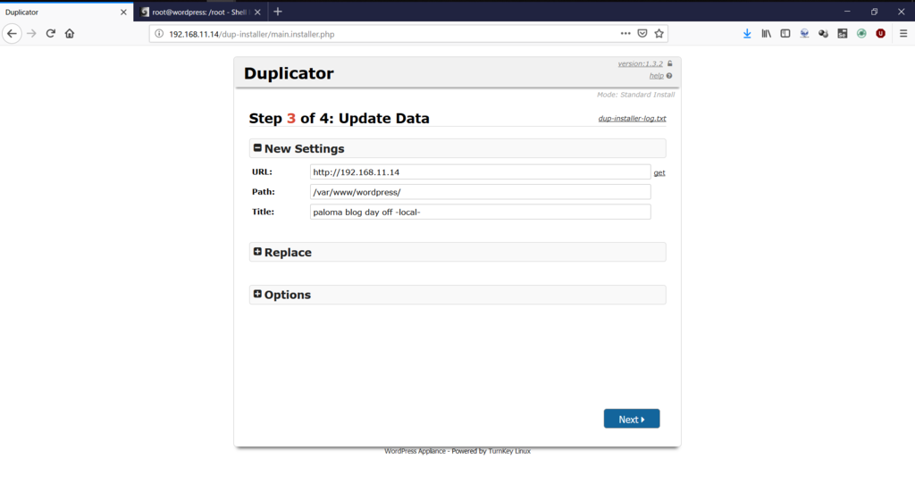This screenshot has width=915, height=492.
Task: Click the help question mark icon
Action: point(669,76)
